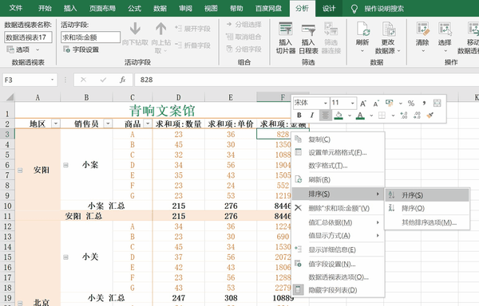Click the comma style icon
Image resolution: width=479 pixels, height=306 pixels.
tap(424, 104)
